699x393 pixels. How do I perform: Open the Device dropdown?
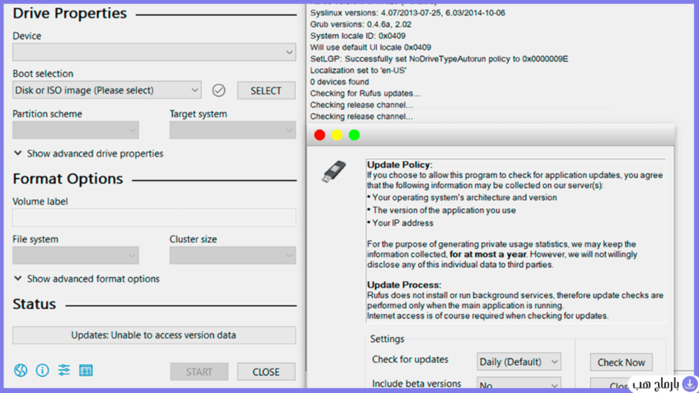click(x=154, y=53)
